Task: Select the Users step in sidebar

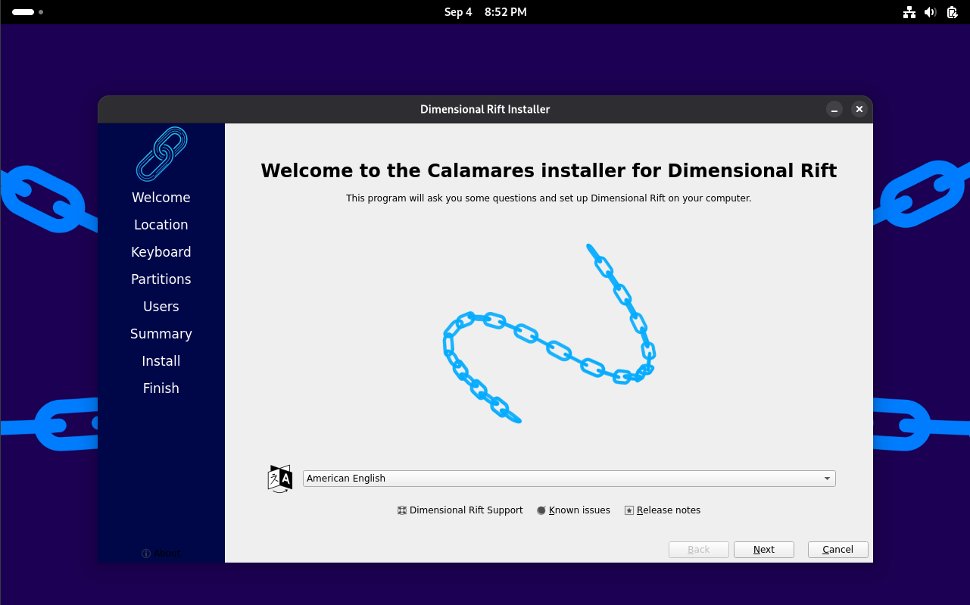Action: [161, 307]
